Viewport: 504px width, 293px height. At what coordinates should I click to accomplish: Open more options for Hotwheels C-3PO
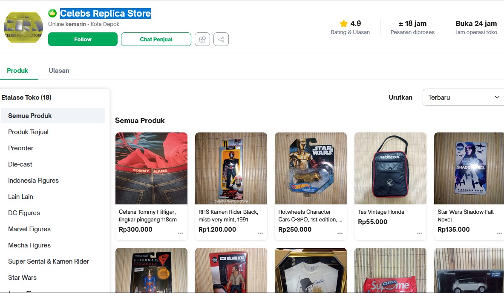point(340,233)
